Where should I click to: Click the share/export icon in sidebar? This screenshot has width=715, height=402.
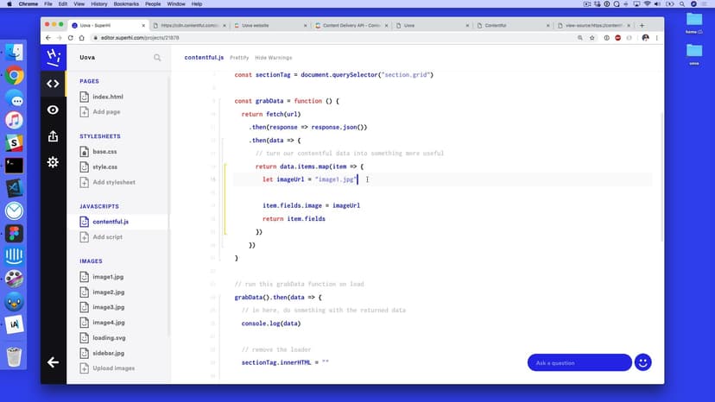click(53, 136)
